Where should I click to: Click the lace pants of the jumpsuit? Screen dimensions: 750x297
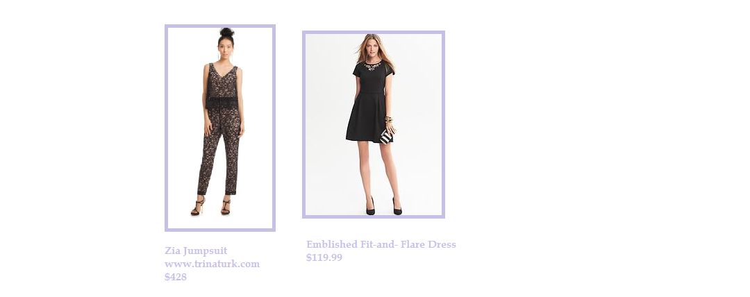[x=219, y=151]
